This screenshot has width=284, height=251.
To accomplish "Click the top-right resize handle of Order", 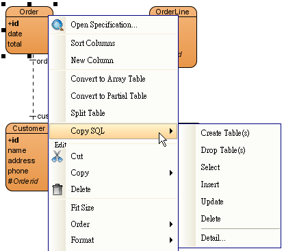I will tap(55, 4).
